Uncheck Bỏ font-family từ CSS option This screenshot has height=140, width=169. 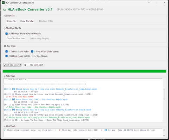pos(7,56)
